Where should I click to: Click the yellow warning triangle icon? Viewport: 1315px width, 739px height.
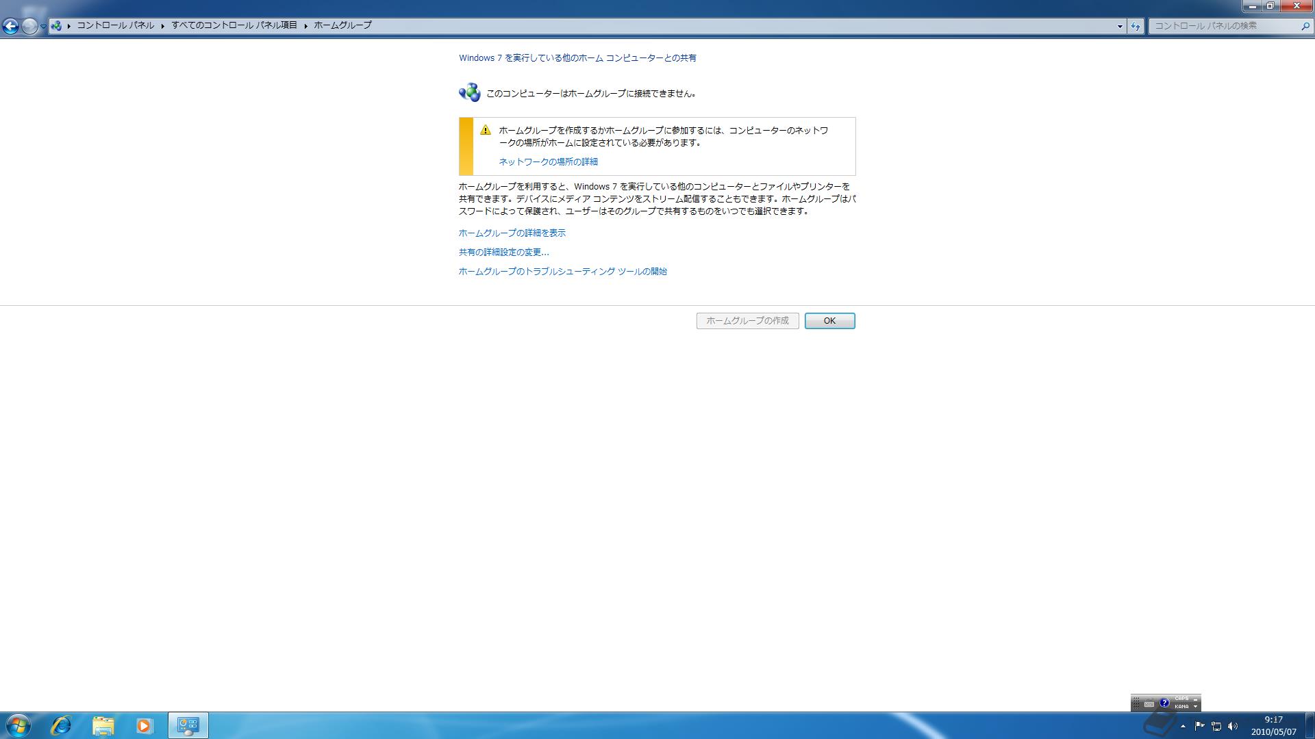(x=486, y=130)
